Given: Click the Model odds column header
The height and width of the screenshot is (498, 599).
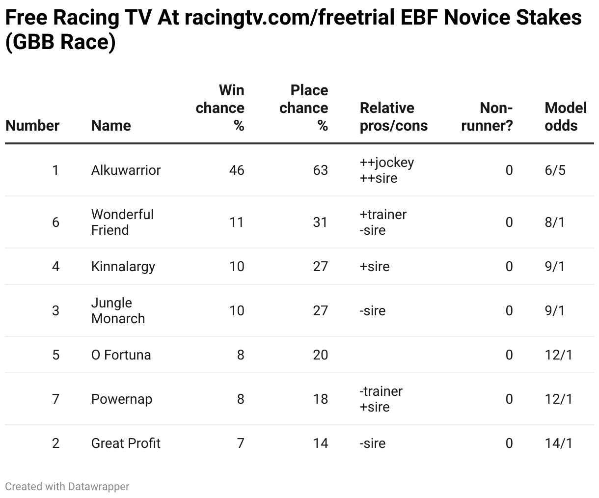Looking at the screenshot, I should [566, 116].
